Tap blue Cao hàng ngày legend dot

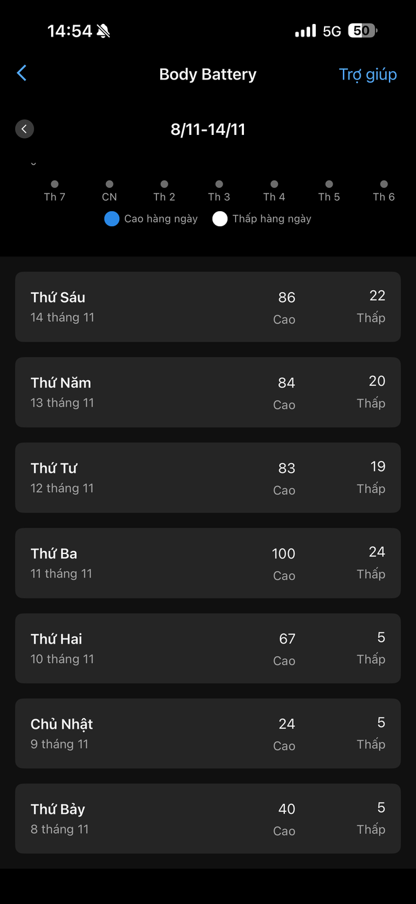click(112, 219)
